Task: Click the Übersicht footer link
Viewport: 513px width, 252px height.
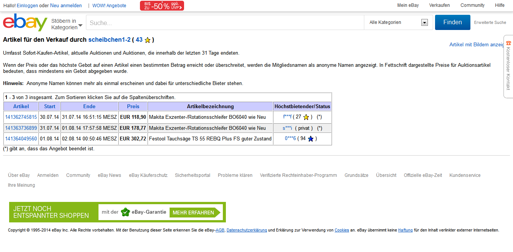Action: pos(386,175)
